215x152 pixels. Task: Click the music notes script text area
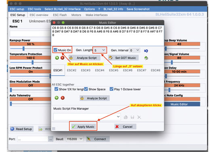pos(107,35)
